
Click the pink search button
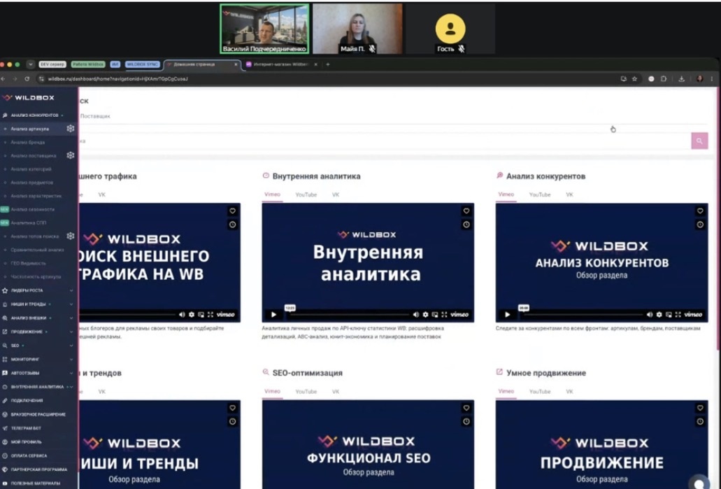click(x=699, y=141)
